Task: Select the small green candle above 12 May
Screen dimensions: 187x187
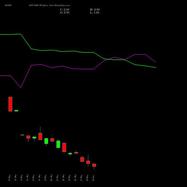Action: click(16, 111)
